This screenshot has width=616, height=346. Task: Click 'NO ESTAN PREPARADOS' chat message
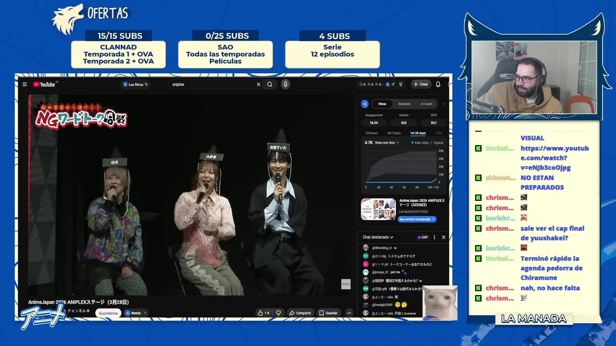pos(542,183)
